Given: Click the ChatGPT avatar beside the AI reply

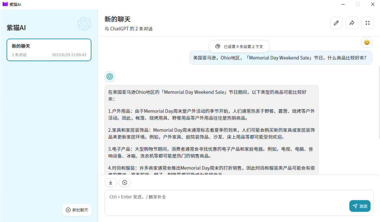Looking at the screenshot, I should tap(109, 76).
